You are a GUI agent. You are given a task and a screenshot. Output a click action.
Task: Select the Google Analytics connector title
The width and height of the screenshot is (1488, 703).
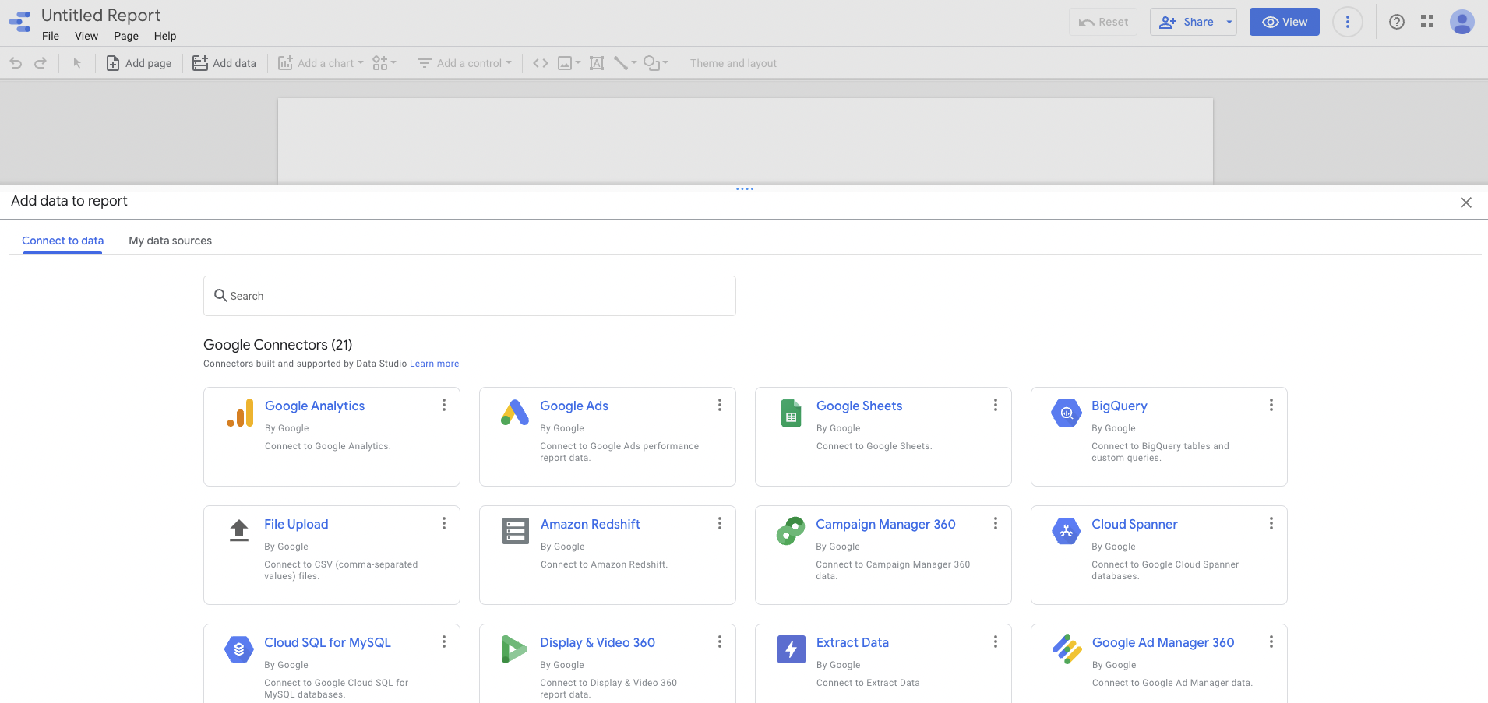click(315, 406)
